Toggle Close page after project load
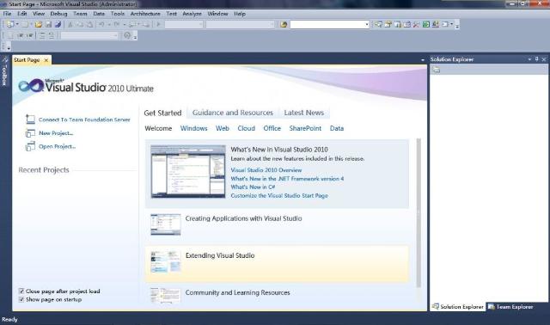550x325 pixels. point(21,291)
